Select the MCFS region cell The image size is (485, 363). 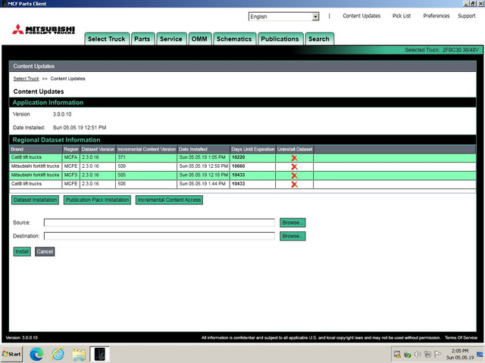[x=70, y=175]
